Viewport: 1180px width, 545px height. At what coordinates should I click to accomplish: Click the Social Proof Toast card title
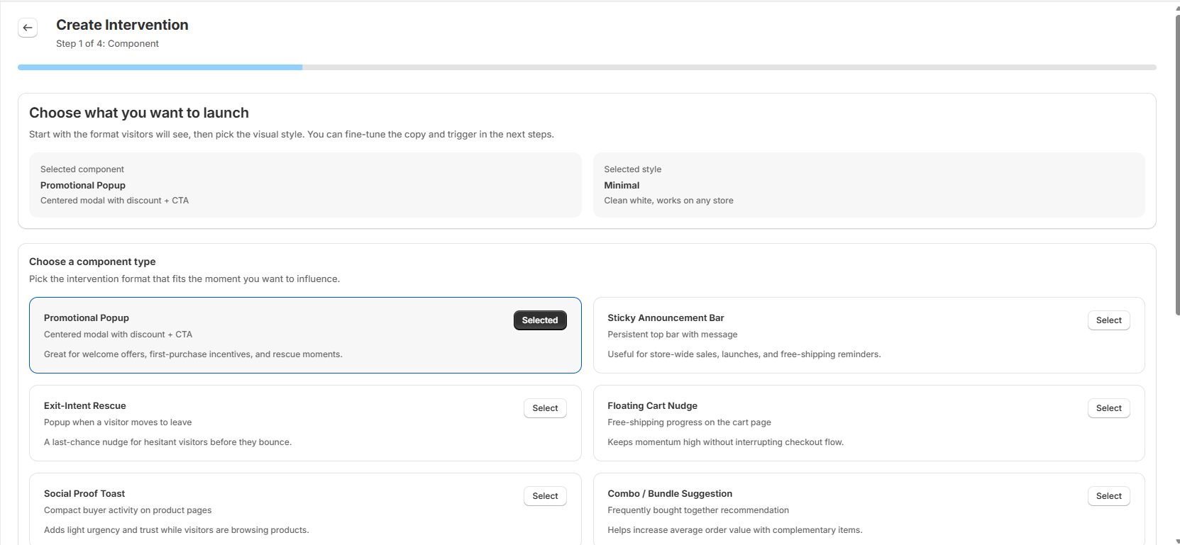(84, 494)
